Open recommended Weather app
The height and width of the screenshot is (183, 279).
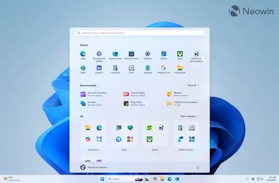click(177, 94)
